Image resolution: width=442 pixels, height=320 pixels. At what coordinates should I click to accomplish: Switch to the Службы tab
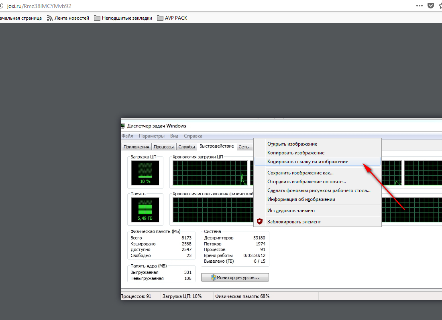coord(187,147)
